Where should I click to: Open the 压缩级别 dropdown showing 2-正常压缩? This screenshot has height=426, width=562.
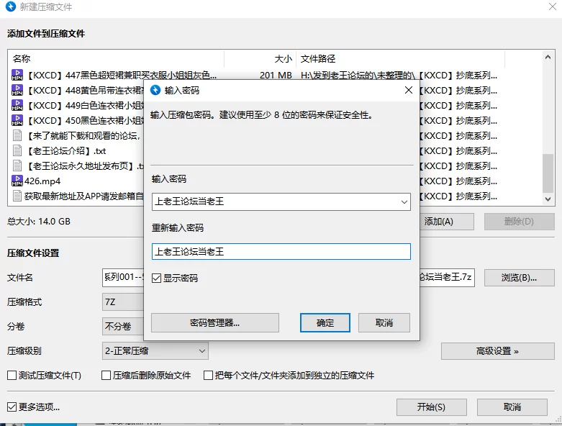[x=155, y=350]
